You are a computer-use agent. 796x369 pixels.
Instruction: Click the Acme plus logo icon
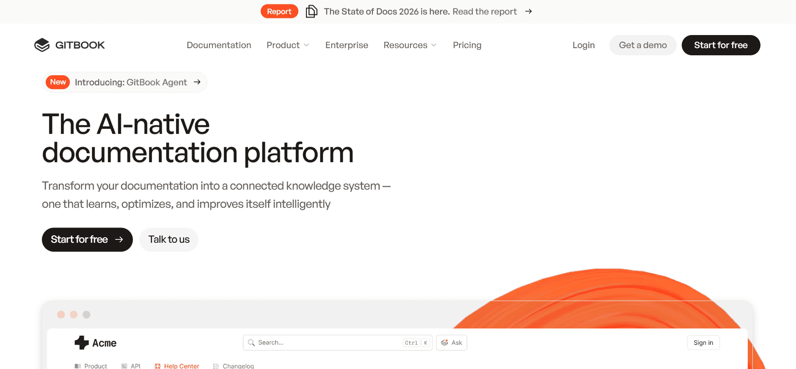point(82,342)
